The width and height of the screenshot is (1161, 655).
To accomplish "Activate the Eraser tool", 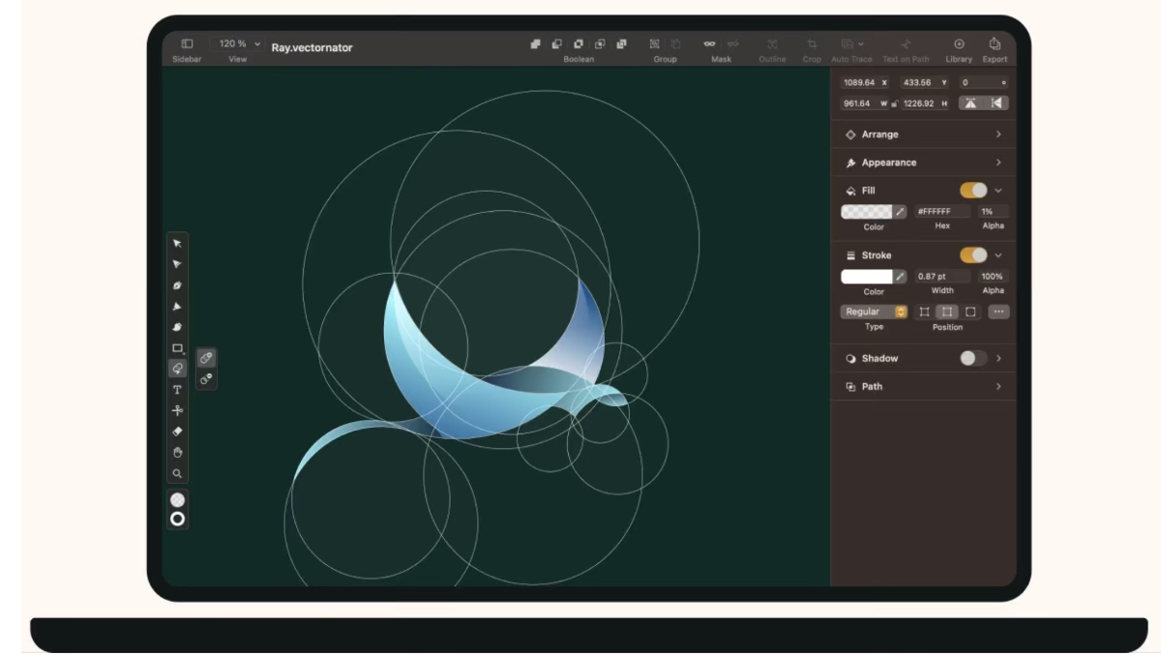I will (177, 432).
